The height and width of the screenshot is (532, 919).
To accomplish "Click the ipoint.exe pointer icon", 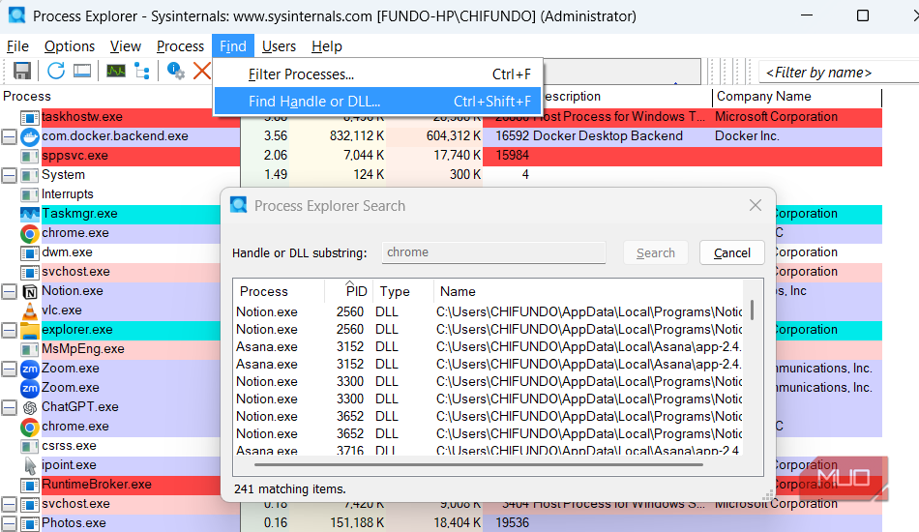I will pos(29,465).
